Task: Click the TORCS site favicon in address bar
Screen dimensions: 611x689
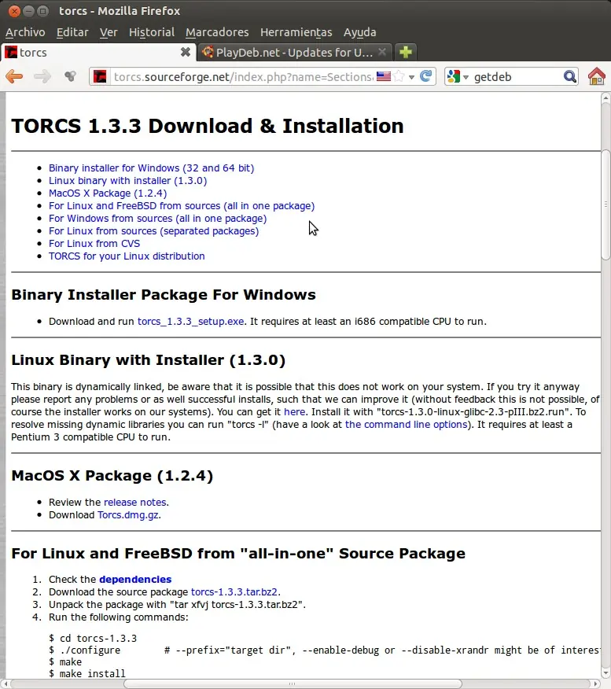Action: 100,76
